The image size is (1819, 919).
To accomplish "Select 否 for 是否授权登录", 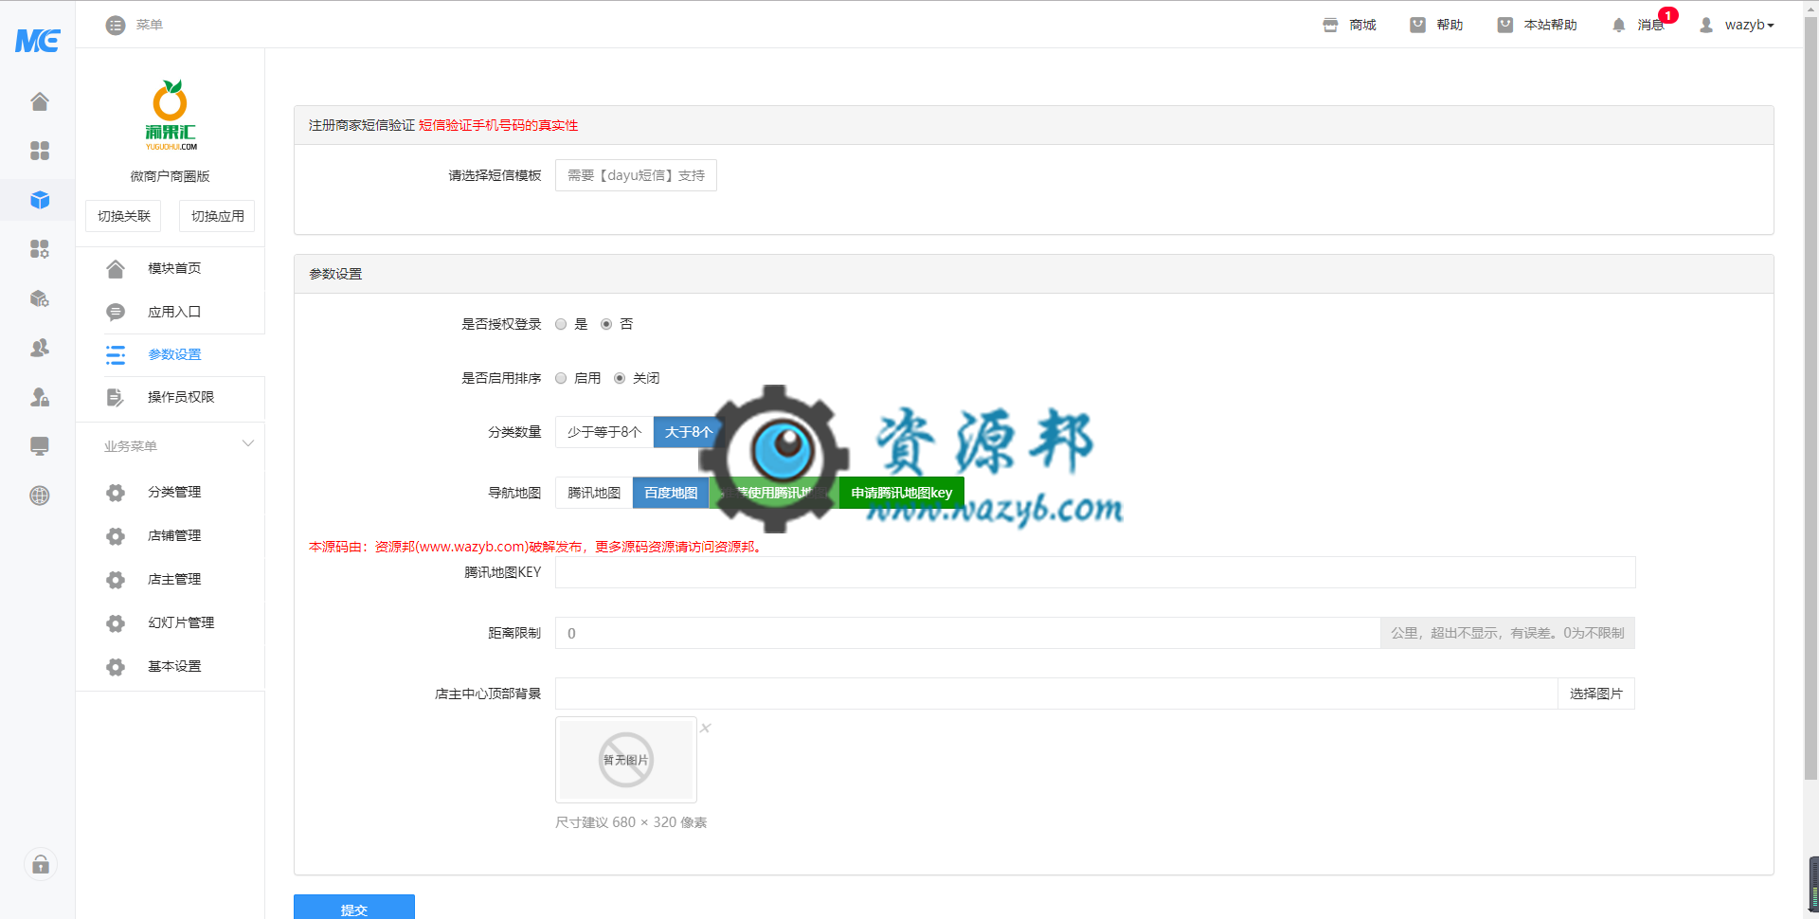I will pyautogui.click(x=606, y=324).
